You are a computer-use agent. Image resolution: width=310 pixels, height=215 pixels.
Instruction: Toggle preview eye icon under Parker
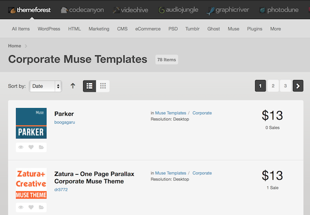pos(21,147)
